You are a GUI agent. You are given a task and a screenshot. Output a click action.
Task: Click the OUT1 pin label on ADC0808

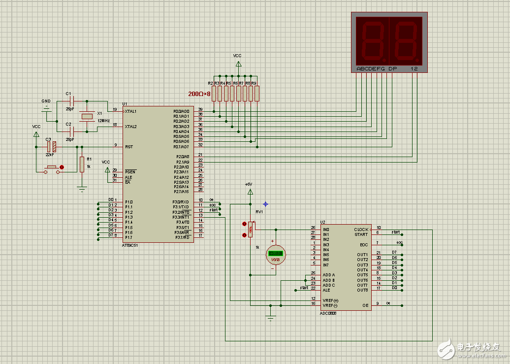(x=362, y=255)
